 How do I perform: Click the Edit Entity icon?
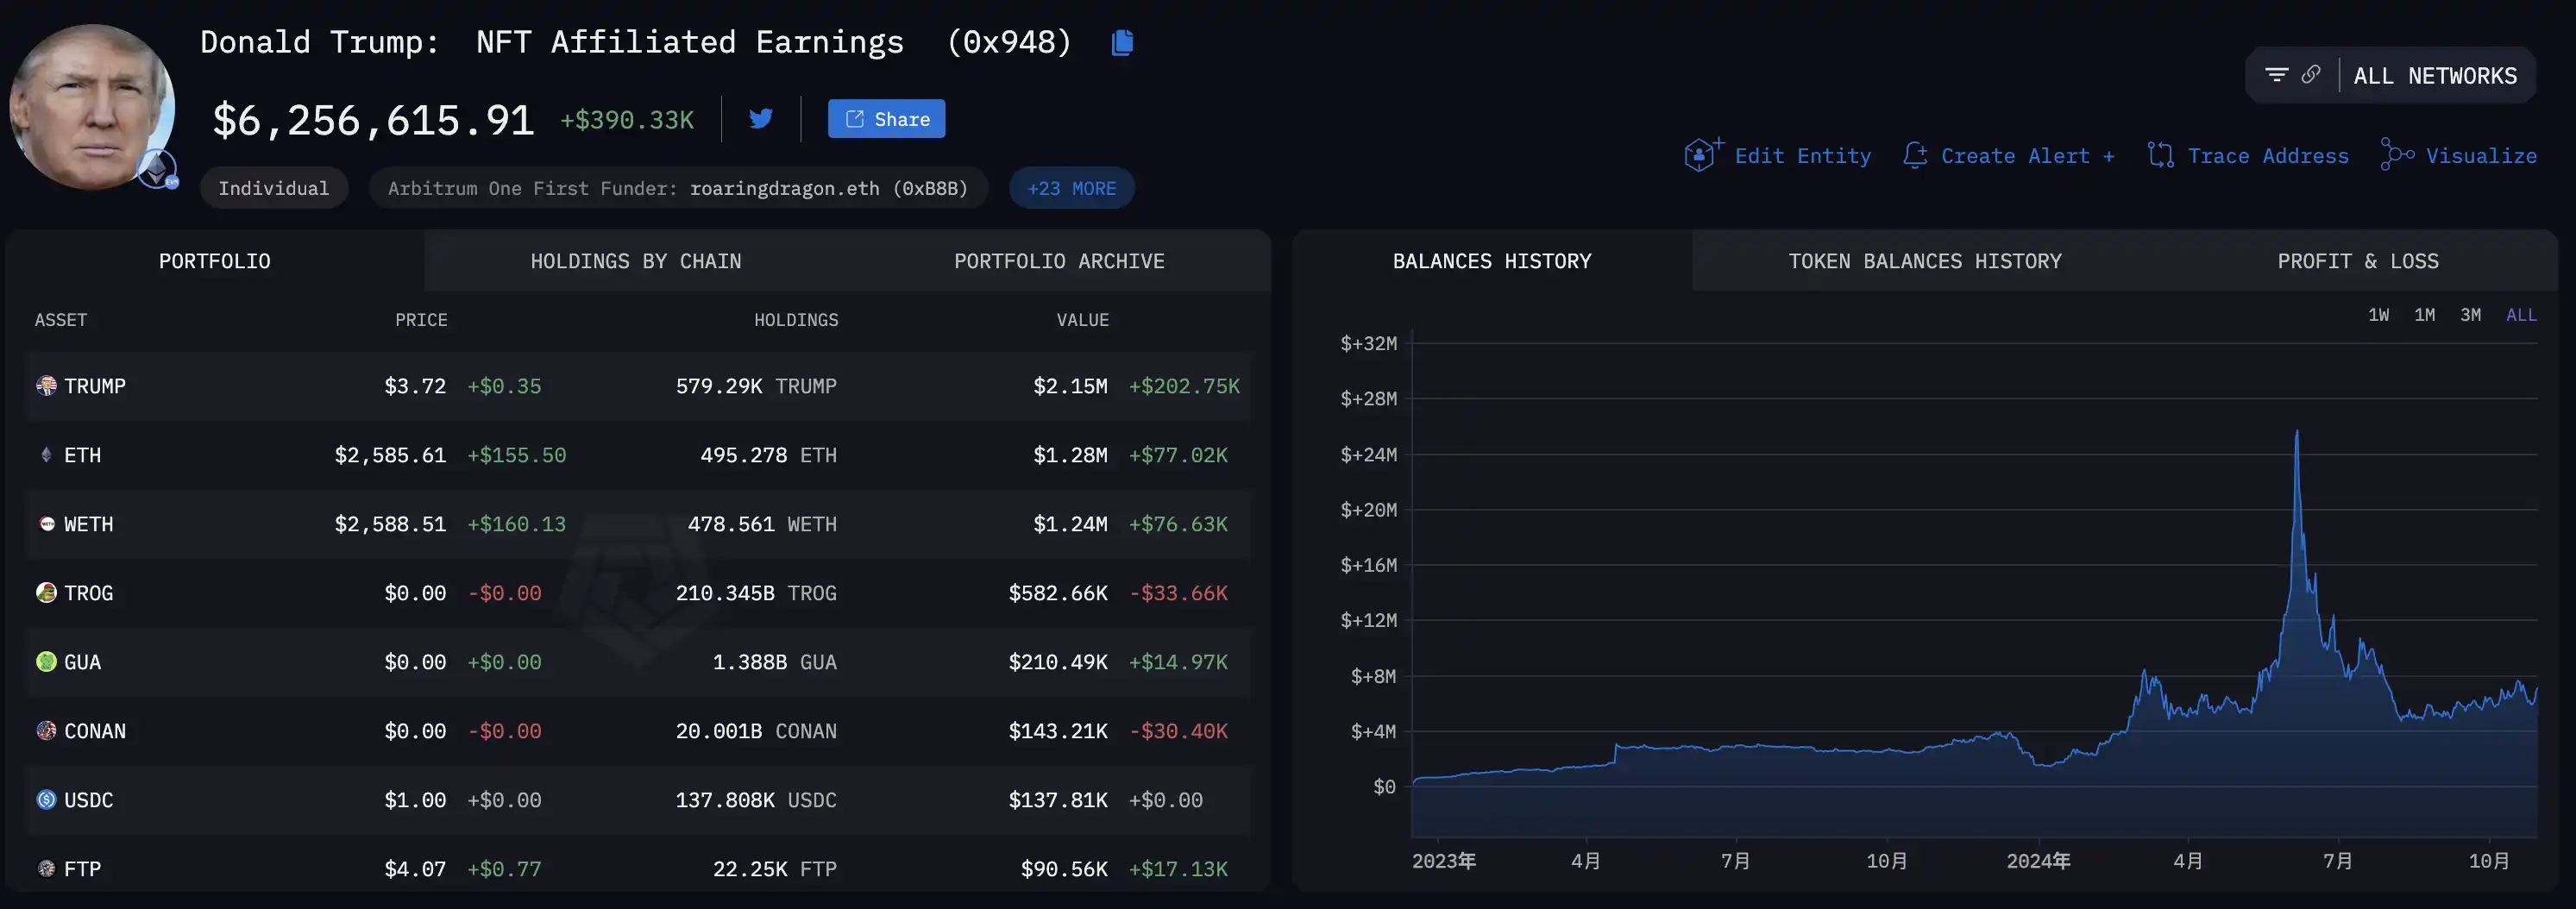[1702, 155]
